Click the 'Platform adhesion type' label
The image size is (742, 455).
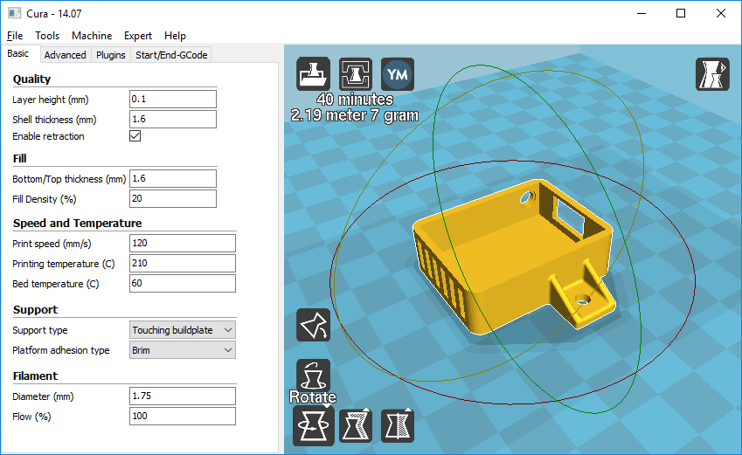pos(61,350)
